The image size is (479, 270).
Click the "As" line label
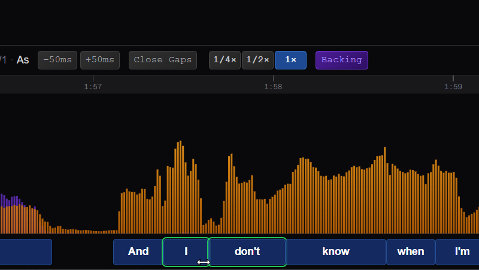click(23, 60)
